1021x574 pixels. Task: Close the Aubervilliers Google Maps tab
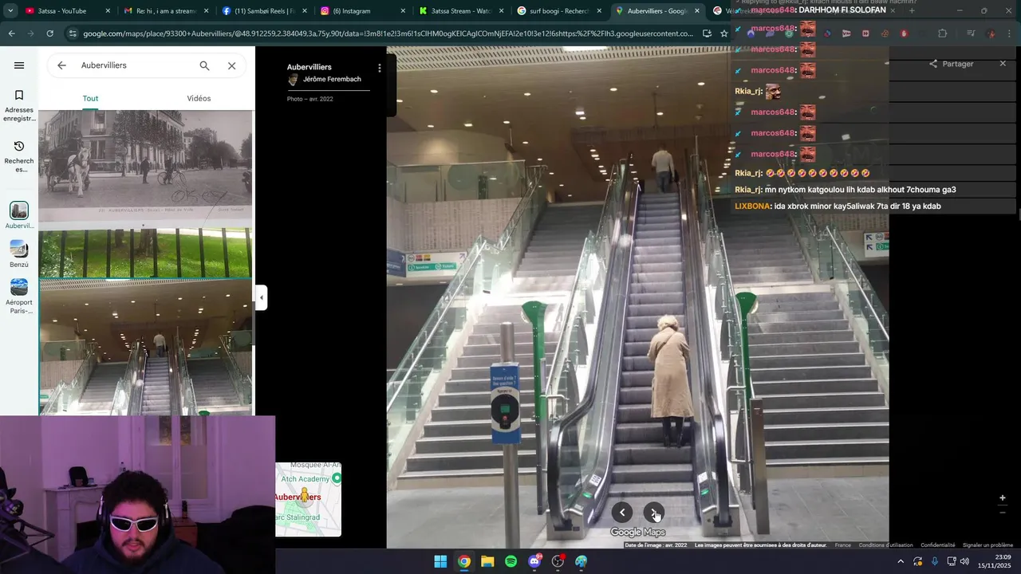pyautogui.click(x=697, y=11)
